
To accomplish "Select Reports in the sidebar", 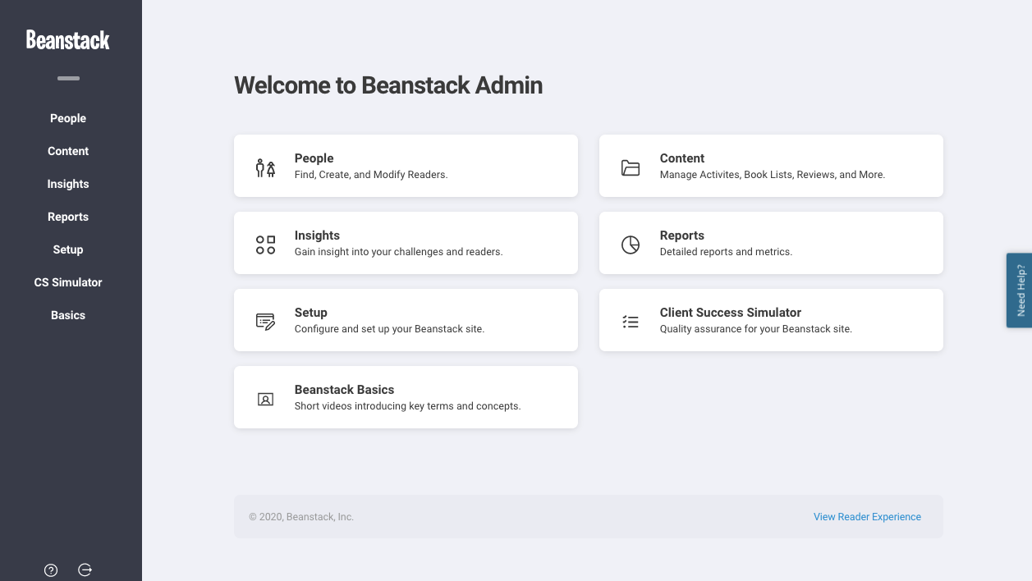I will [68, 217].
